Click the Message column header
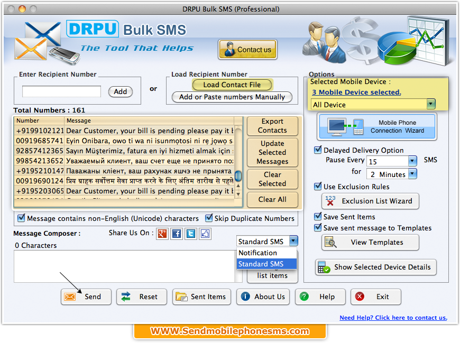460x343 pixels. click(149, 120)
